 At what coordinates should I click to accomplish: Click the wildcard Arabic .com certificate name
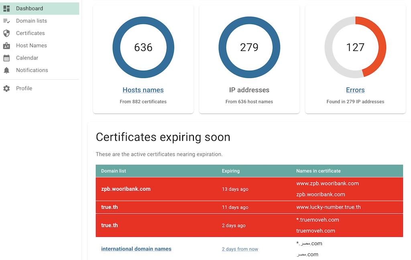(x=309, y=244)
